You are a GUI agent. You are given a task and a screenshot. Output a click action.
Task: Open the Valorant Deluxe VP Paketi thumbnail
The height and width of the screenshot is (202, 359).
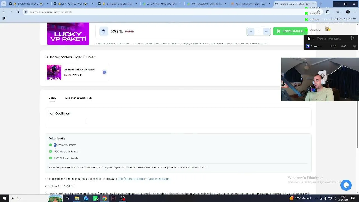coord(54,72)
